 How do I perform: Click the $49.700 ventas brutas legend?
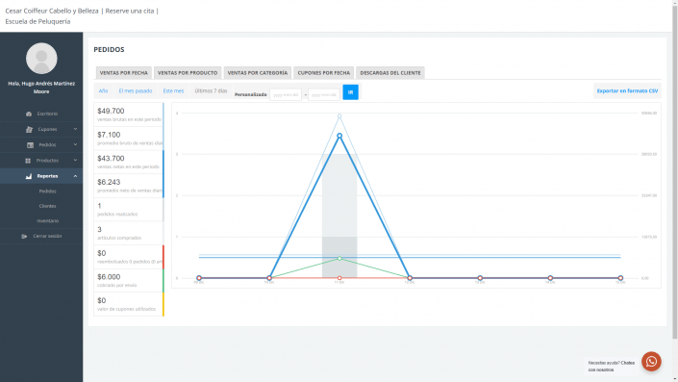click(129, 115)
